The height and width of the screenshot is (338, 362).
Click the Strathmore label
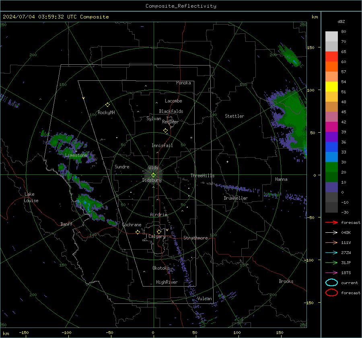(x=195, y=238)
